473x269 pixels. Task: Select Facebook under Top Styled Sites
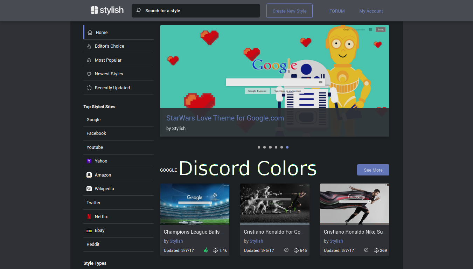point(118,133)
